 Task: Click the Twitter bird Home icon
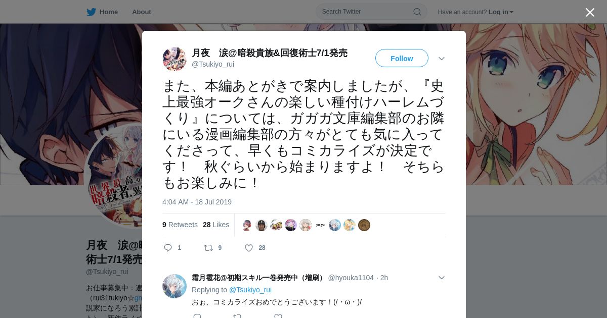91,12
